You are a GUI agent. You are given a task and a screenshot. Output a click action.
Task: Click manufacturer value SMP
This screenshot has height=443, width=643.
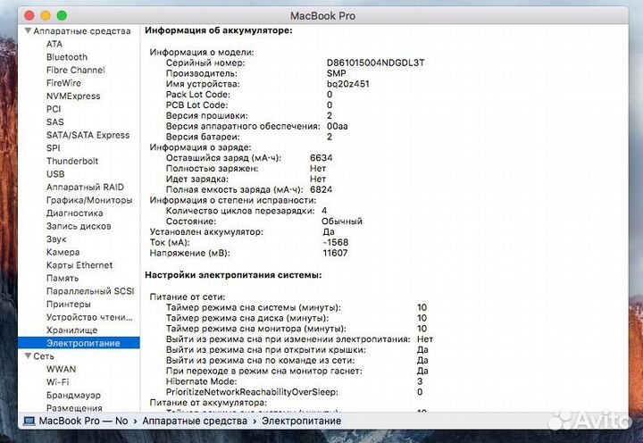coord(337,73)
